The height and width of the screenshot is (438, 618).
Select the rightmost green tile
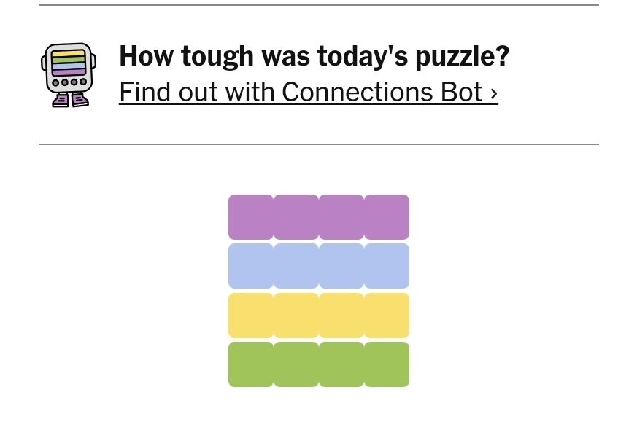point(386,364)
